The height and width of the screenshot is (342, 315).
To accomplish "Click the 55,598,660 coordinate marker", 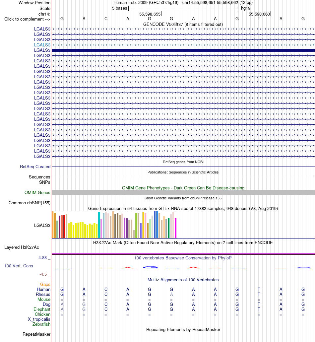I will coord(259,14).
